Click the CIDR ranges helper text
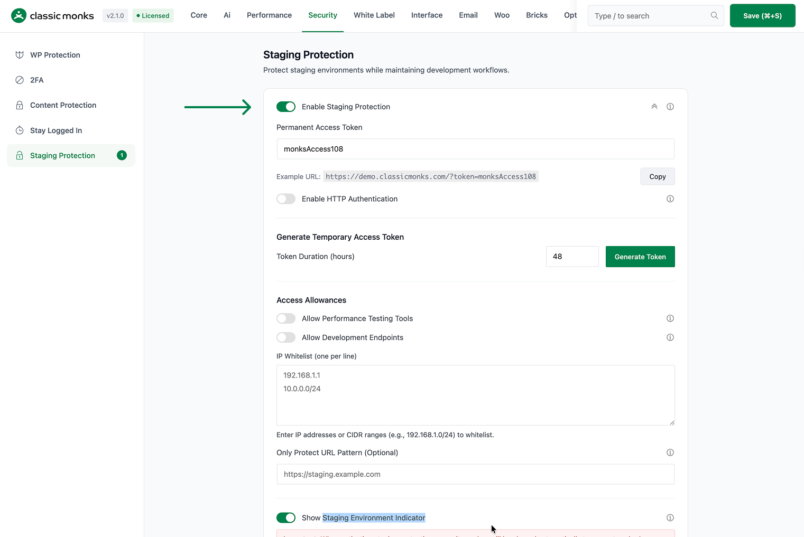This screenshot has height=537, width=804. point(385,435)
